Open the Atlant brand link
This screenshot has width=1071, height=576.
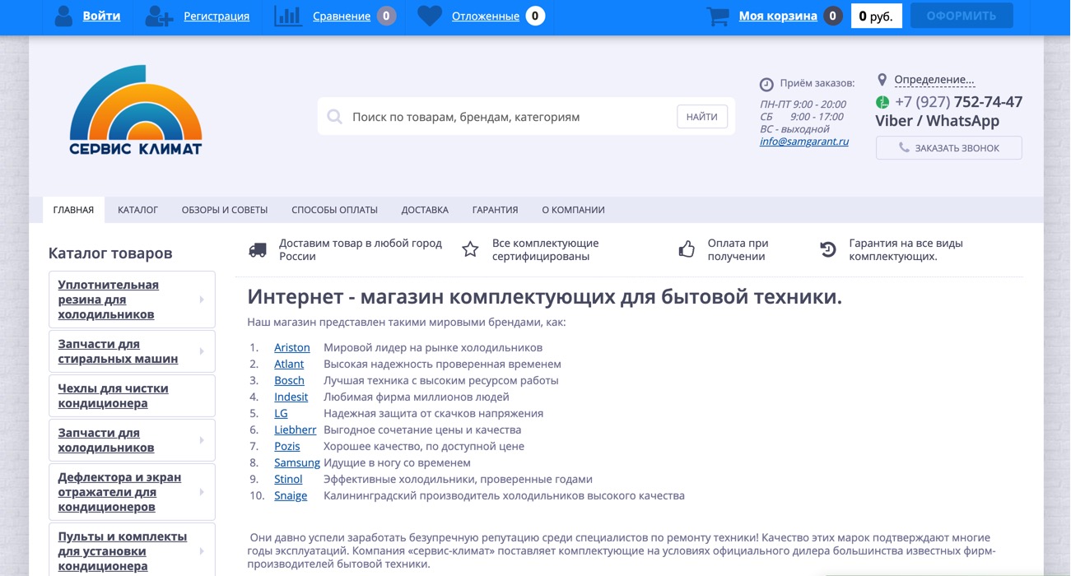click(x=289, y=364)
